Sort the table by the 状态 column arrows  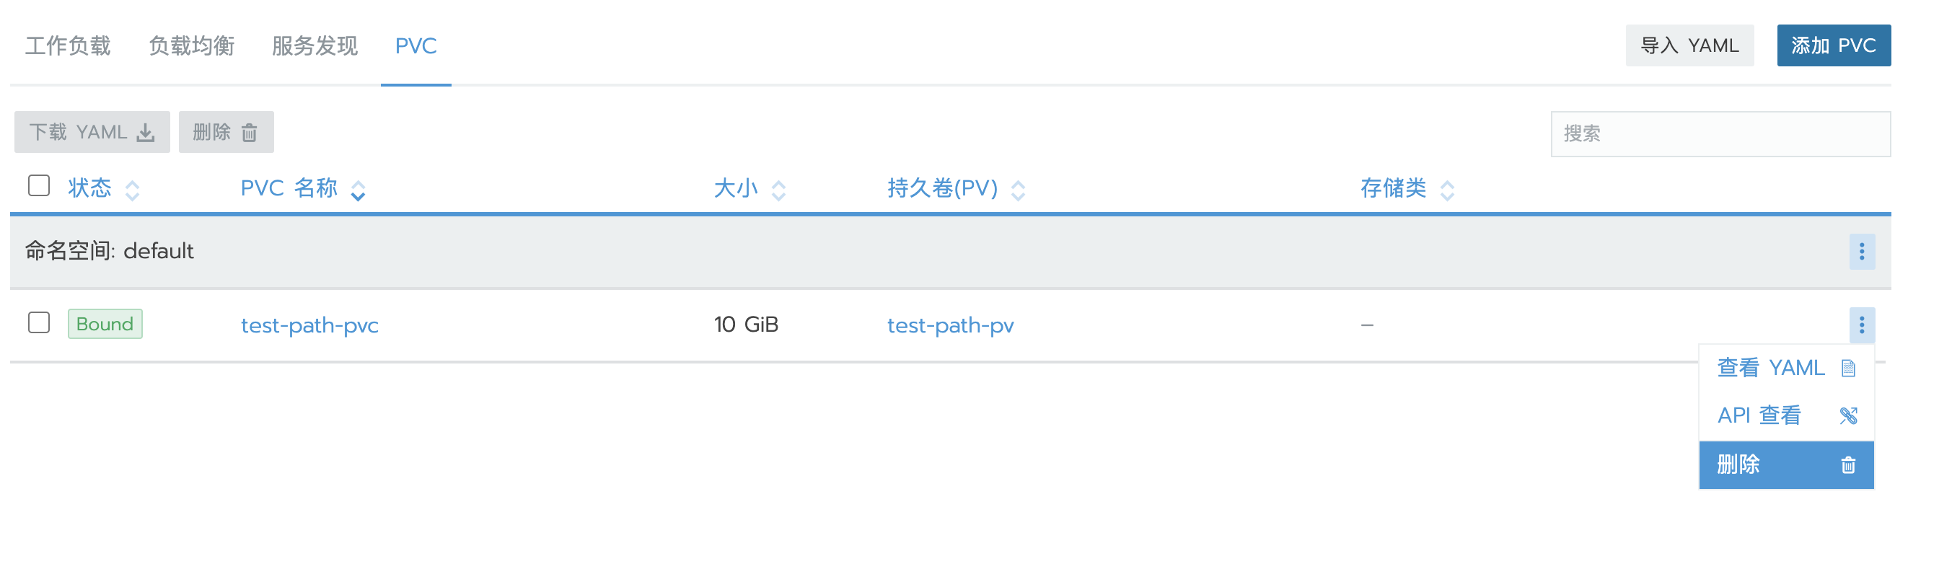(x=132, y=190)
